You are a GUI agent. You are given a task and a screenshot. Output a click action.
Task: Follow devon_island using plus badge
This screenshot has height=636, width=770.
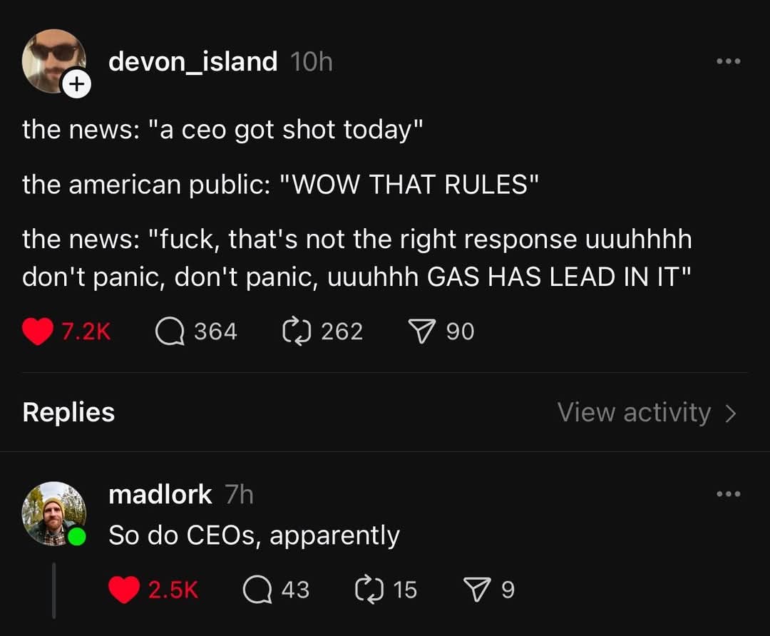(x=77, y=85)
